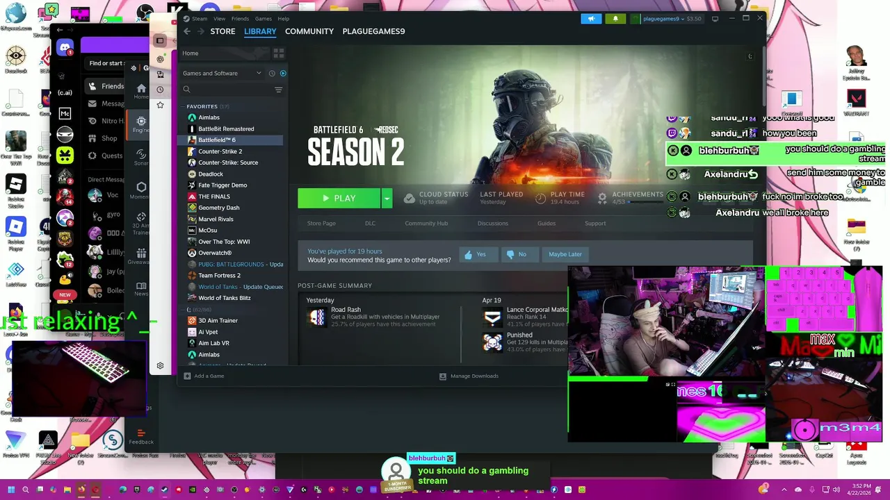The width and height of the screenshot is (890, 500).
Task: Open the Help menu
Action: click(283, 19)
